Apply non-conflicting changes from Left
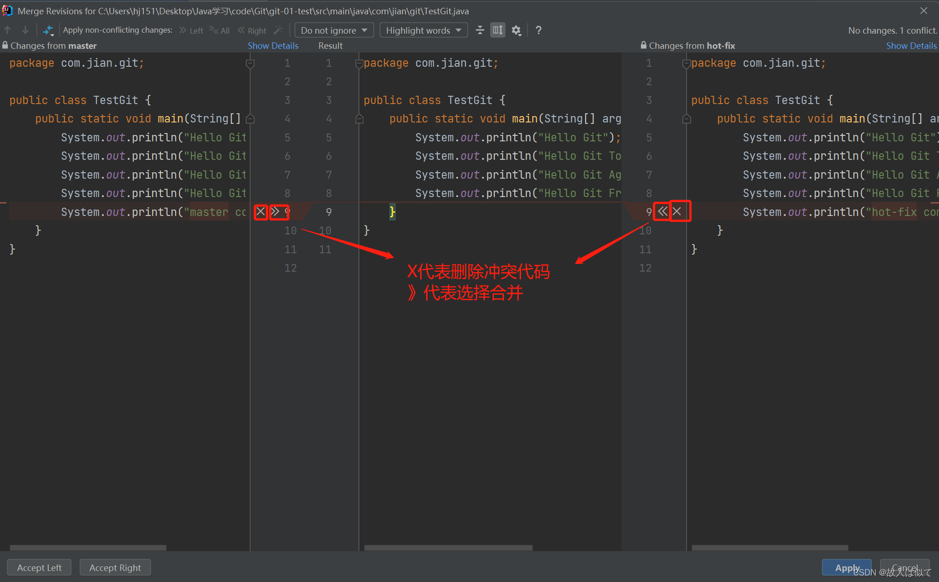This screenshot has width=939, height=582. (x=191, y=30)
